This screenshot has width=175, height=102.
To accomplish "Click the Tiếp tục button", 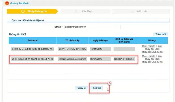I will (97, 88).
